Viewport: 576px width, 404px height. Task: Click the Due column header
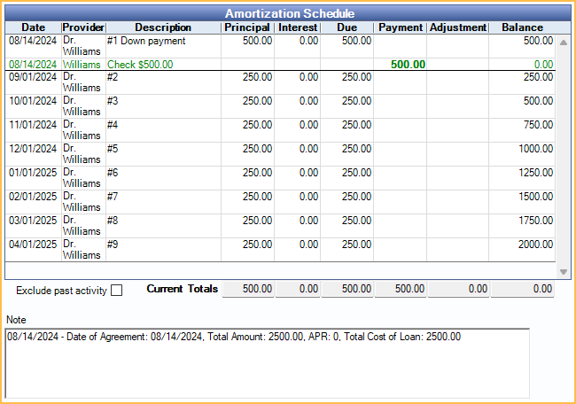pos(346,27)
